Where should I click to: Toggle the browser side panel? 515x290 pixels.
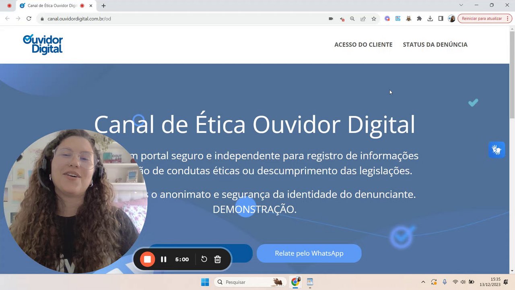click(441, 19)
